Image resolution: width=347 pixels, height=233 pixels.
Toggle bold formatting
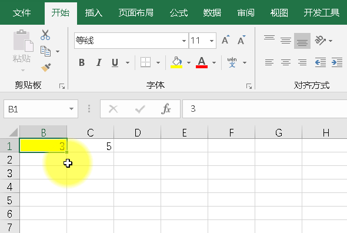(82, 63)
